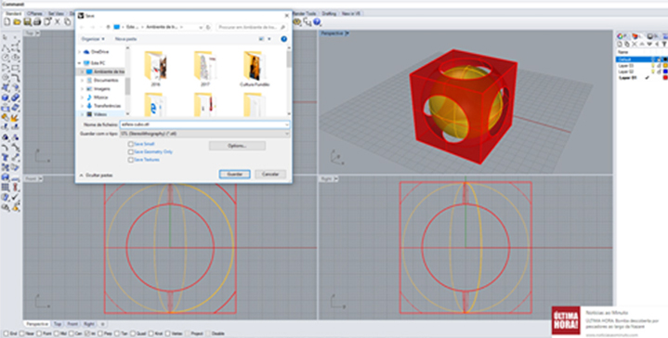The width and height of the screenshot is (668, 338).
Task: Click the Print icon in the toolbar
Action: pos(37,21)
